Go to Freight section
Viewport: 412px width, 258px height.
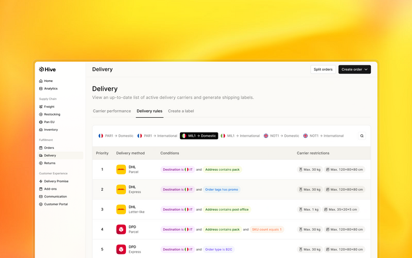(49, 107)
